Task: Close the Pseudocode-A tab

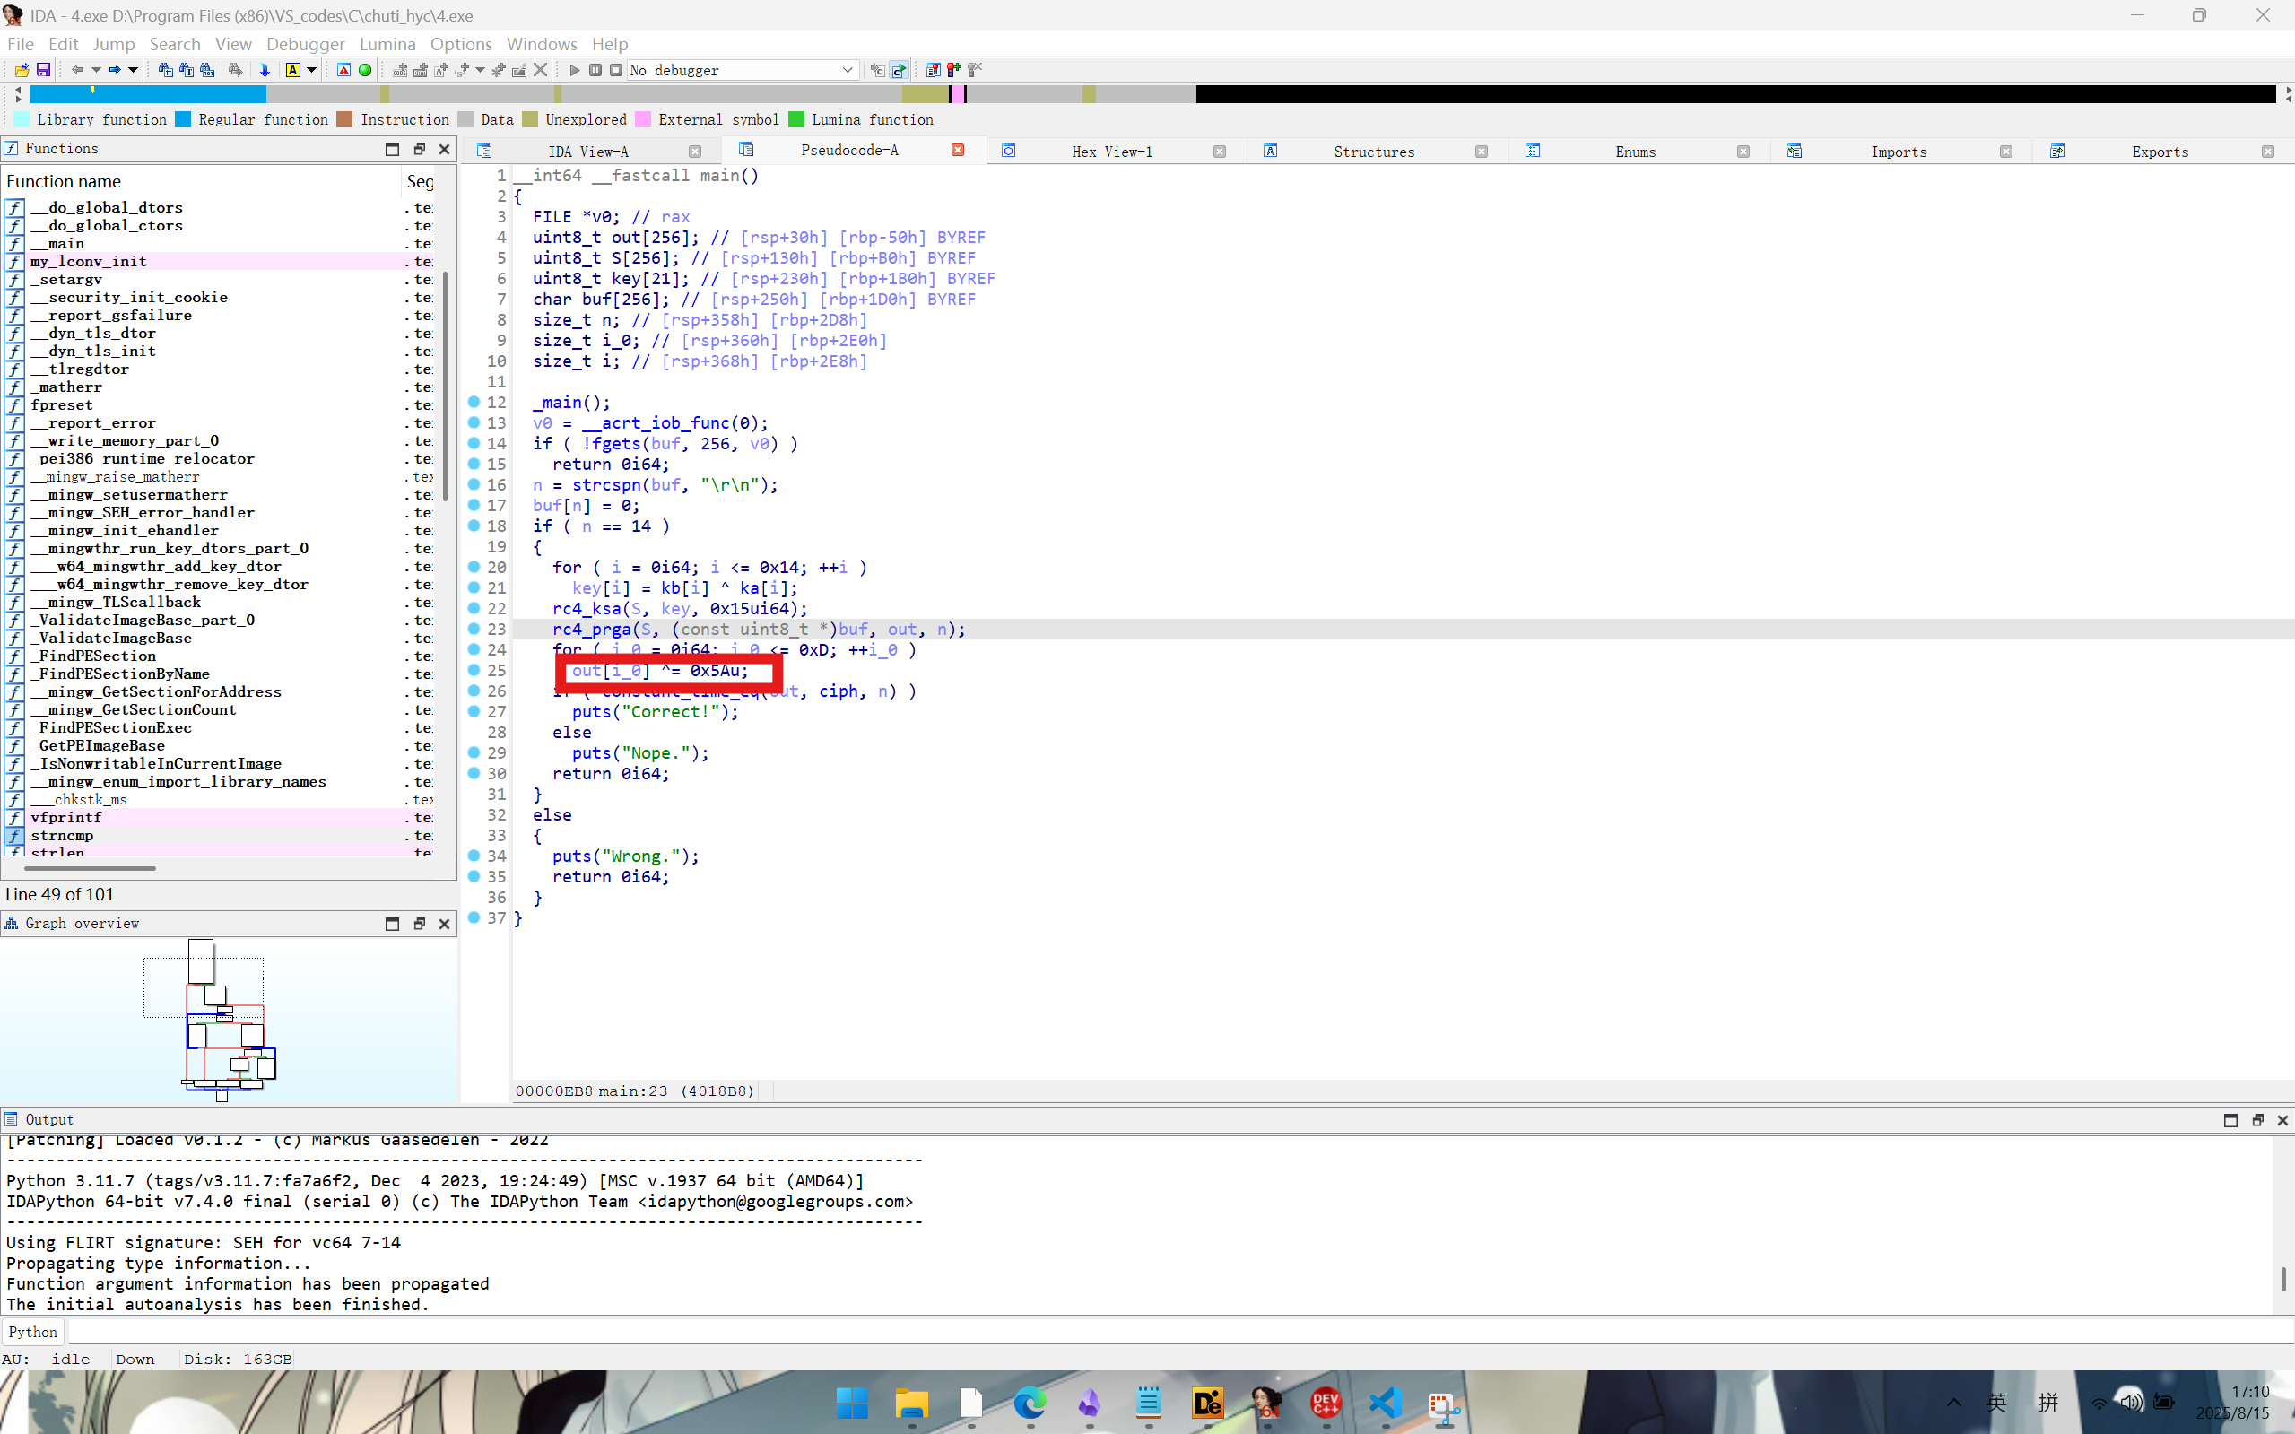Action: 958,150
